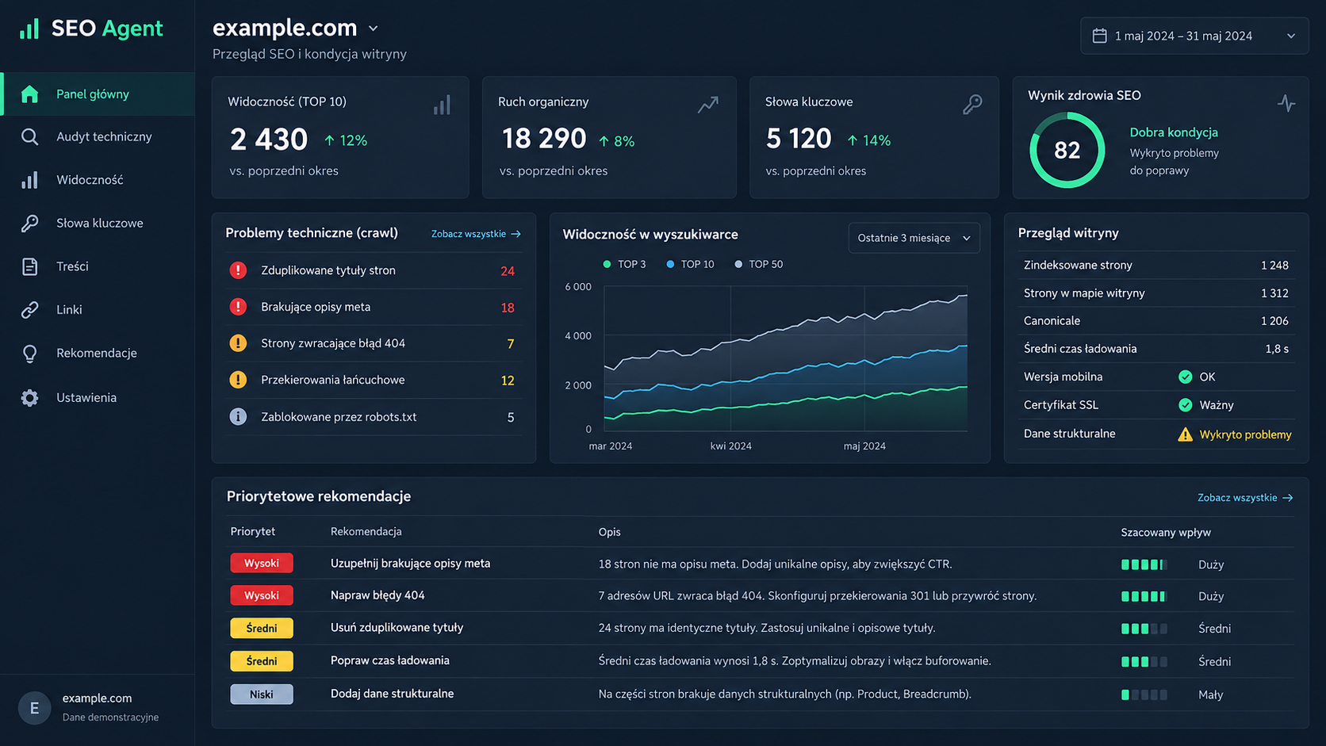Image resolution: width=1326 pixels, height=746 pixels.
Task: Click the green check beside Ważny SSL status
Action: (x=1185, y=405)
